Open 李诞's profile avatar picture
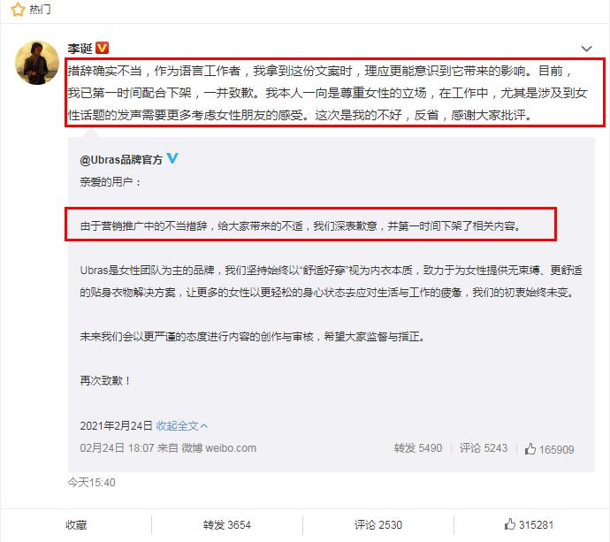The image size is (610, 542). [37, 63]
